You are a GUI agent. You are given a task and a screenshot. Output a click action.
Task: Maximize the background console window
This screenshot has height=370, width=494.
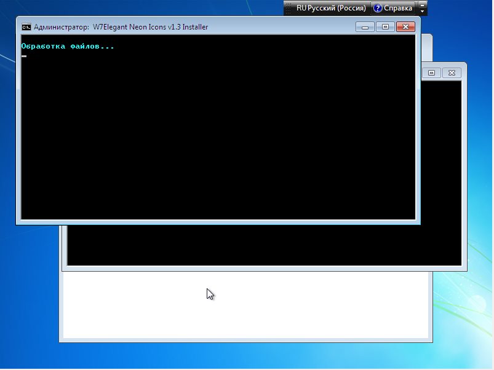(x=431, y=73)
